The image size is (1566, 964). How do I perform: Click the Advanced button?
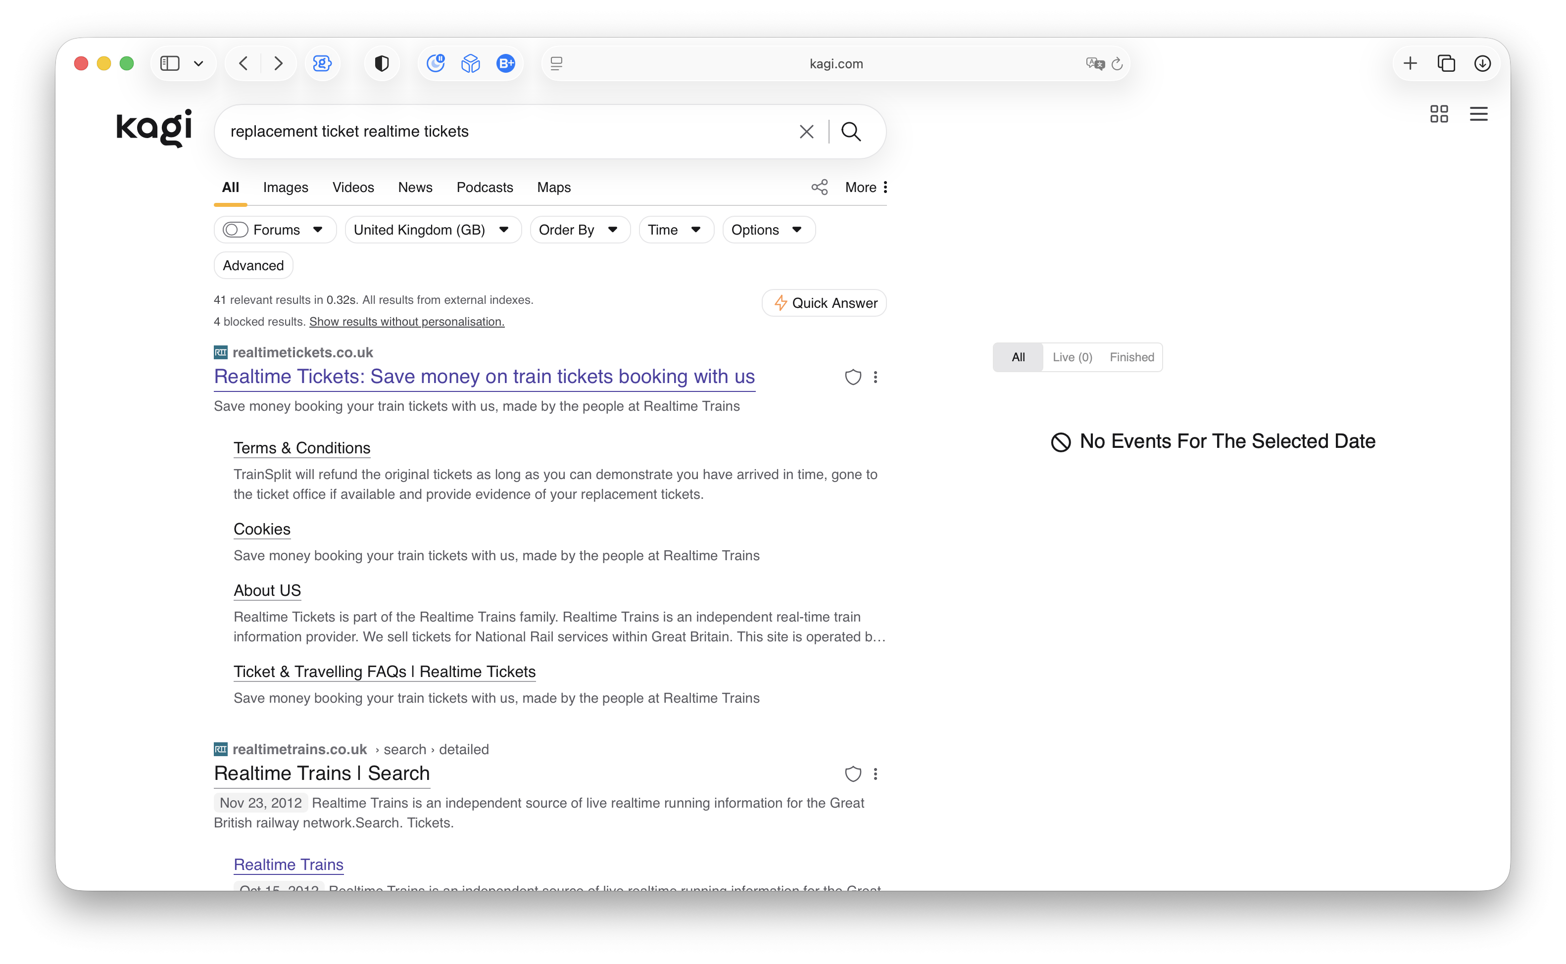(x=253, y=265)
